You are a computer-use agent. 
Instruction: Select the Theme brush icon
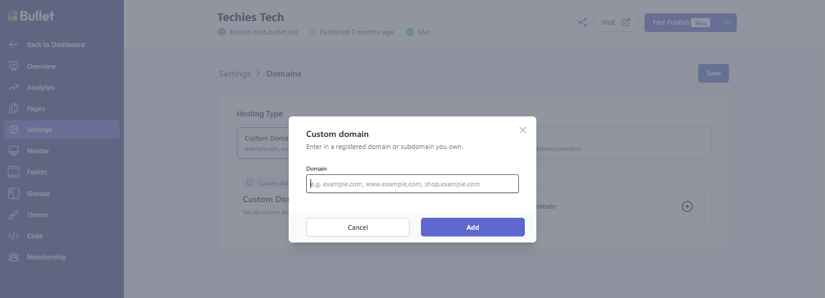[13, 215]
